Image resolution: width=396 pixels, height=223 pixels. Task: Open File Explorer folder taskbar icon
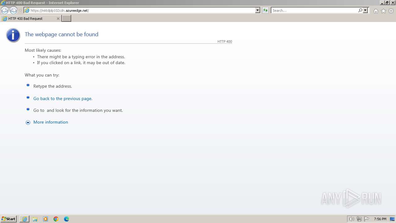tap(35, 219)
